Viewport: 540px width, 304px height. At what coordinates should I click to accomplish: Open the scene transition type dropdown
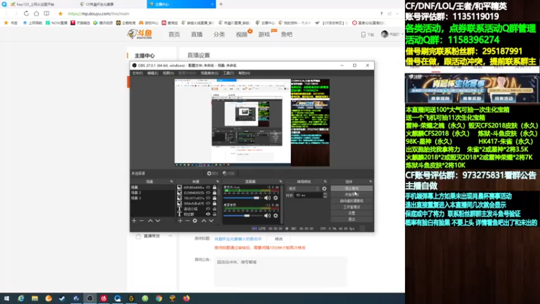click(x=303, y=188)
